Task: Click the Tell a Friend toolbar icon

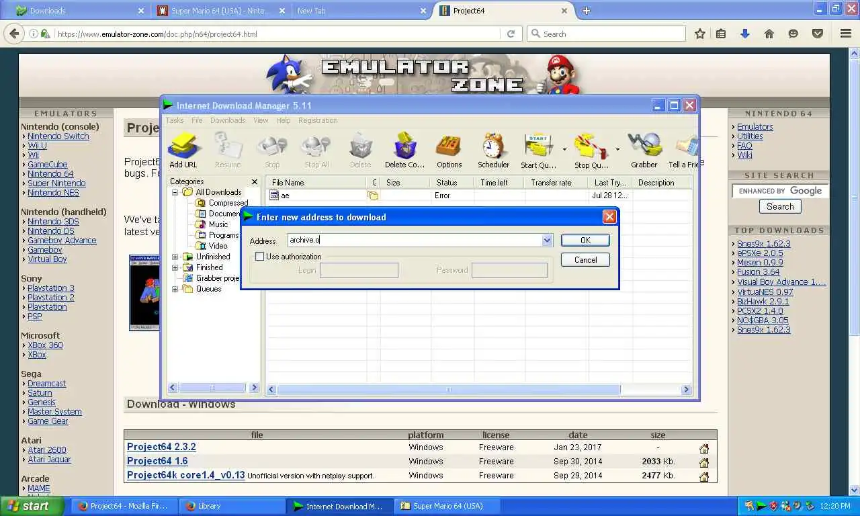Action: (x=685, y=150)
